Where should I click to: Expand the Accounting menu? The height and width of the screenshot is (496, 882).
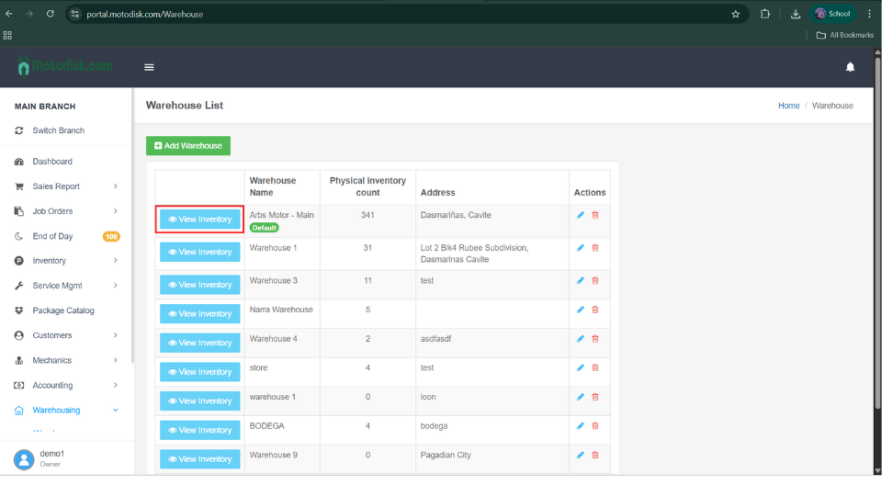coord(115,386)
